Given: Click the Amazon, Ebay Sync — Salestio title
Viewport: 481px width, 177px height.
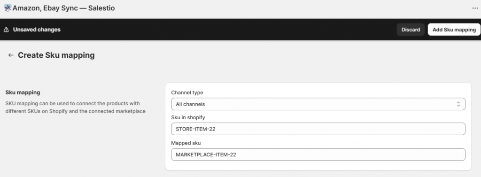Looking at the screenshot, I should point(63,8).
